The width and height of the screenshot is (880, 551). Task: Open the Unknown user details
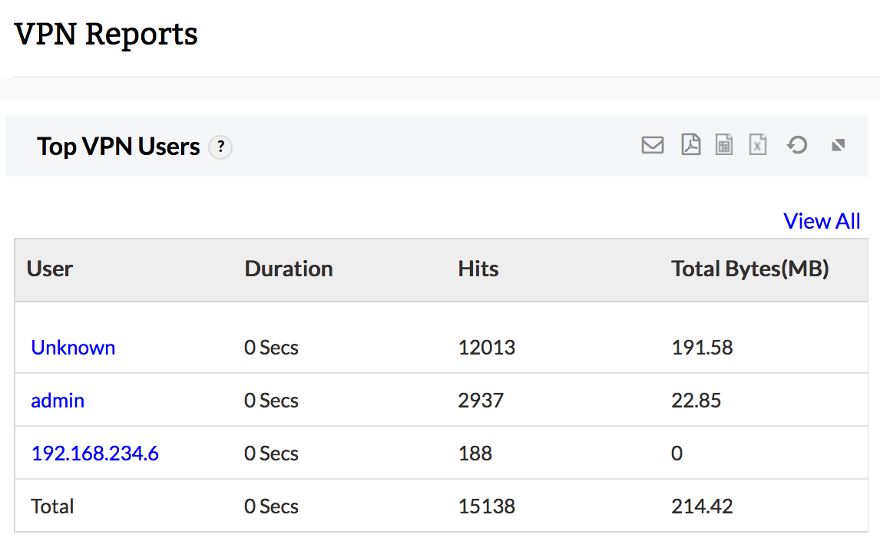pos(73,348)
